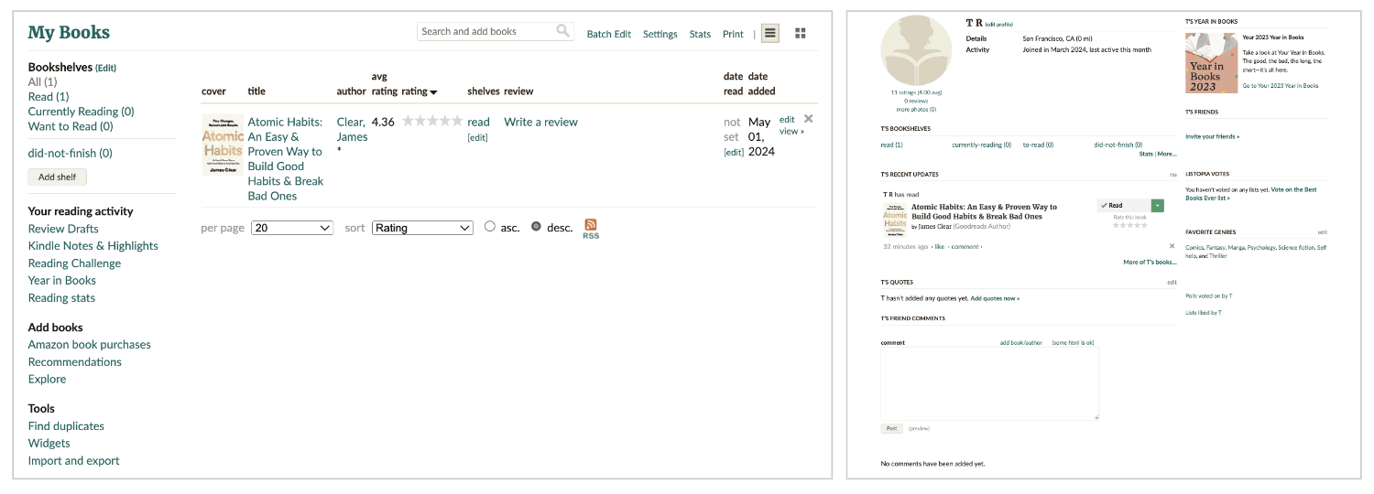Click view » link in Atomic Habits row
Image resolution: width=1374 pixels, height=494 pixels.
tap(791, 131)
